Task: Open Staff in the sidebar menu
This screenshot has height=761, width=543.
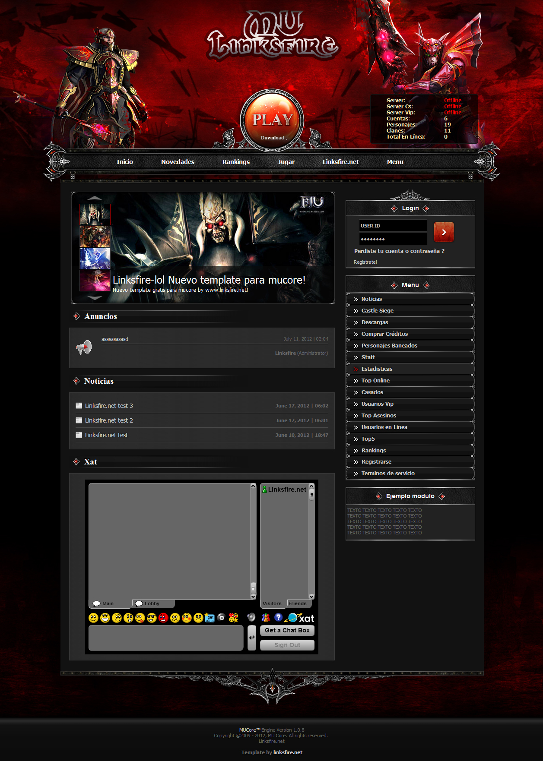Action: [x=410, y=357]
